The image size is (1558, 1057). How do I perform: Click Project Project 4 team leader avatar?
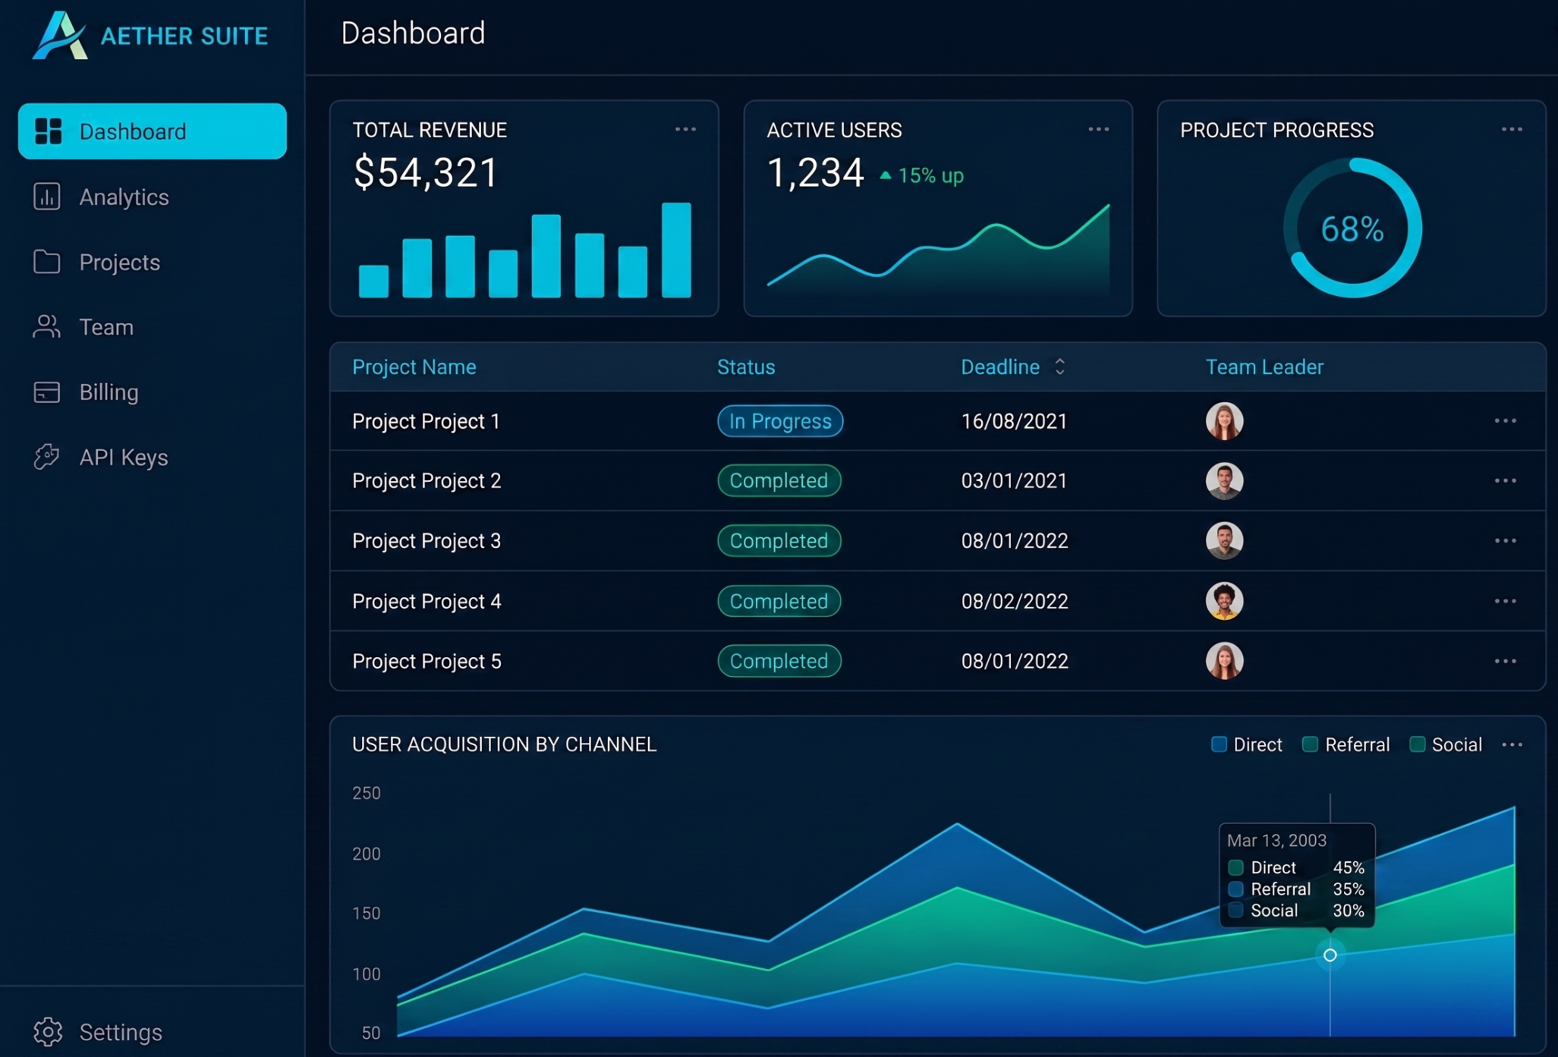pos(1224,601)
